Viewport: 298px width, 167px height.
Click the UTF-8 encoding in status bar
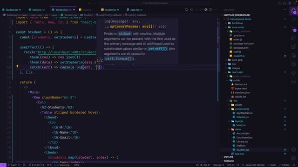pyautogui.click(x=230, y=165)
